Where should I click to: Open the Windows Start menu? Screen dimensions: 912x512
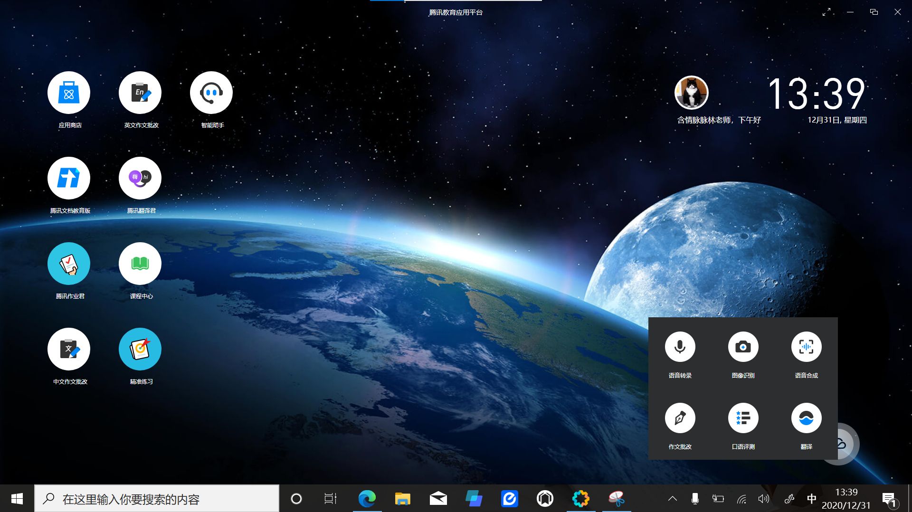[17, 499]
